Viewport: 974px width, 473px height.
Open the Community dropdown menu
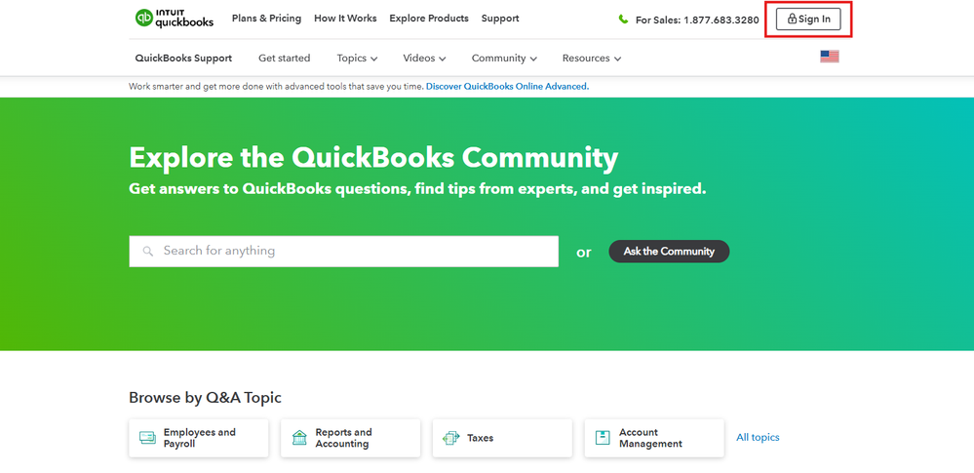tap(504, 58)
